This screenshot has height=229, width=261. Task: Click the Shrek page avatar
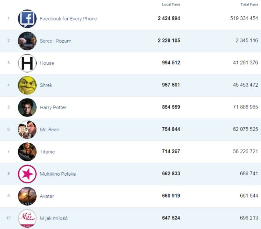pos(27,85)
